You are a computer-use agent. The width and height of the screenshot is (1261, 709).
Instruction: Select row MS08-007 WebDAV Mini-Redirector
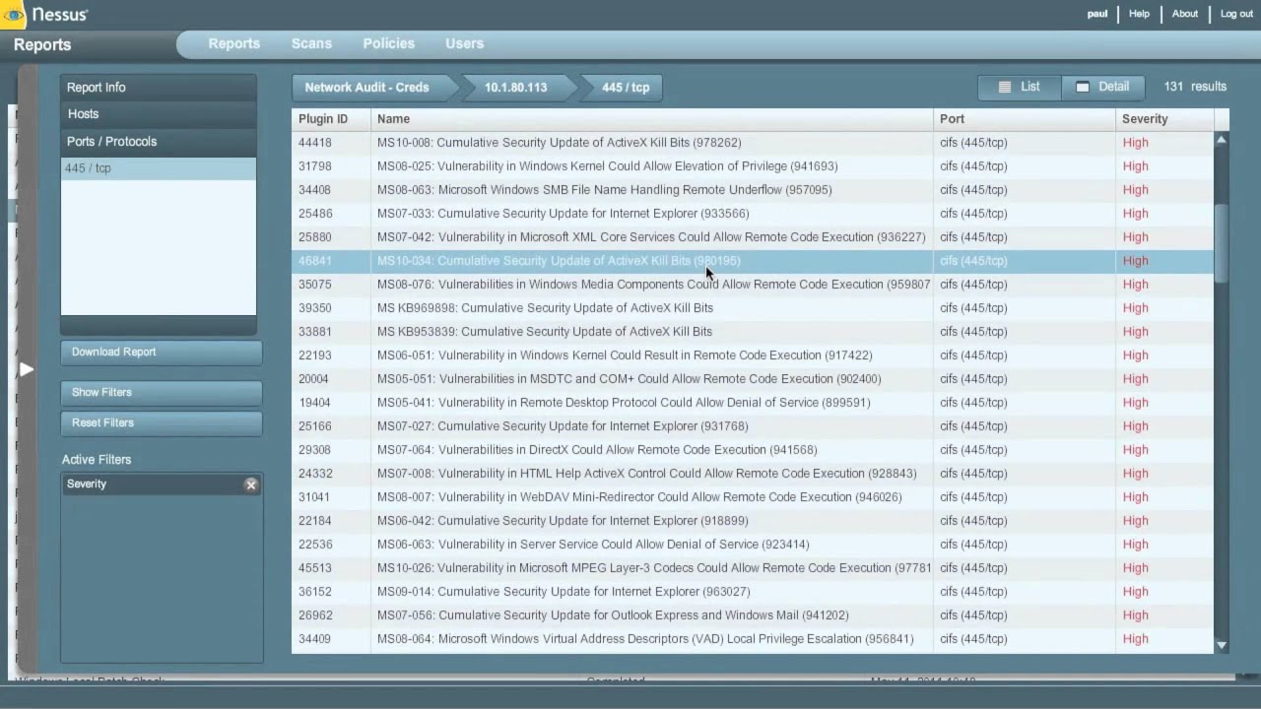[x=753, y=497]
